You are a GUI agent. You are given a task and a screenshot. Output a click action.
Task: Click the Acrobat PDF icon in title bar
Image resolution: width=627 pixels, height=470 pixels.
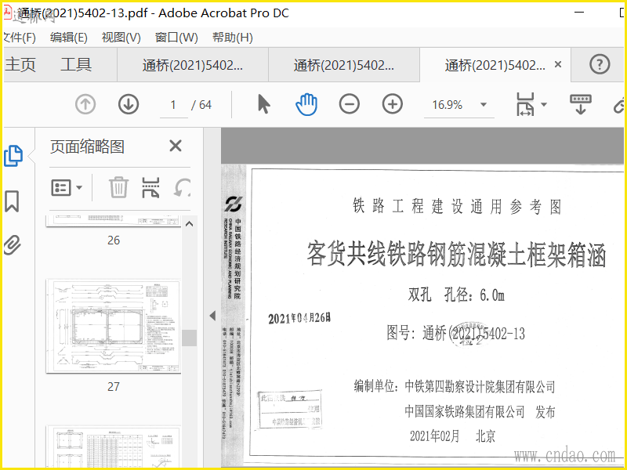8,13
